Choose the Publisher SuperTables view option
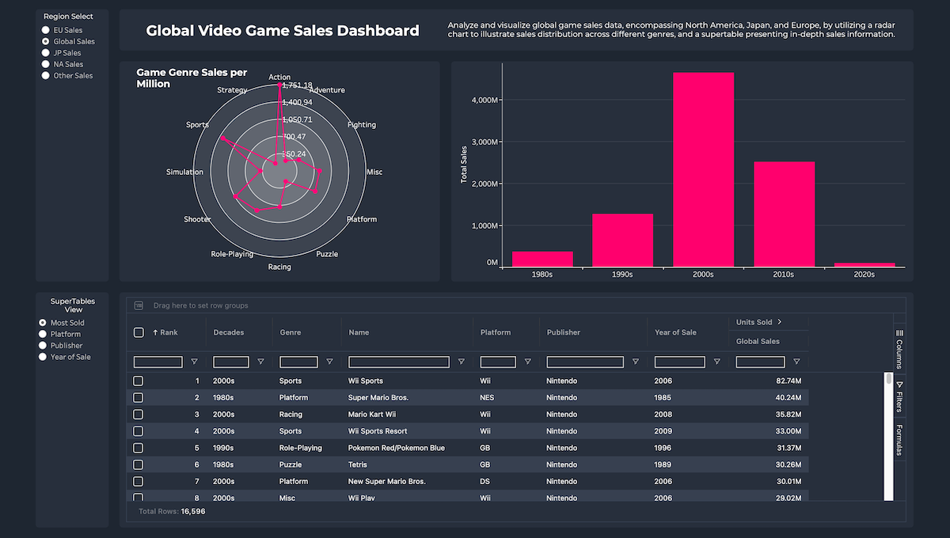 click(44, 346)
